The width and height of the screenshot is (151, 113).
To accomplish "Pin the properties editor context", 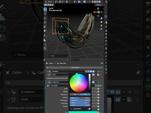I will (x=102, y=63).
